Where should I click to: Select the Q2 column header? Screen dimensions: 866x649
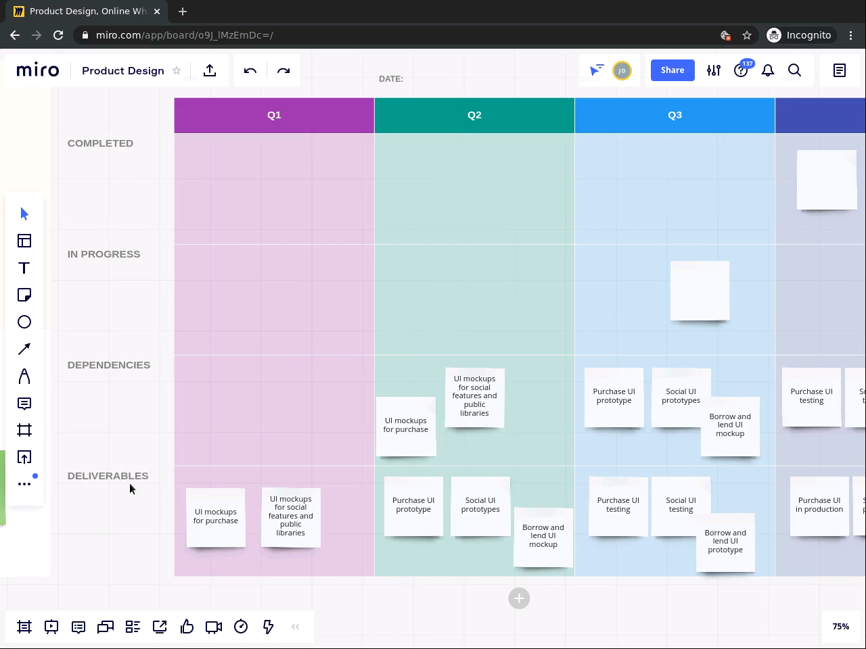pyautogui.click(x=474, y=116)
